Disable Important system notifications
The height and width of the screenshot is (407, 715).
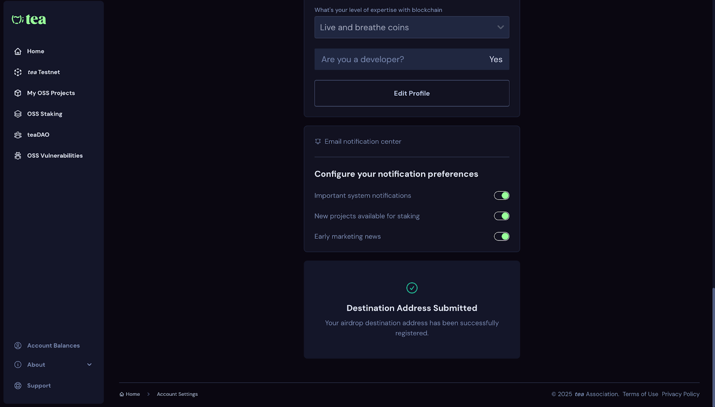[x=501, y=195]
